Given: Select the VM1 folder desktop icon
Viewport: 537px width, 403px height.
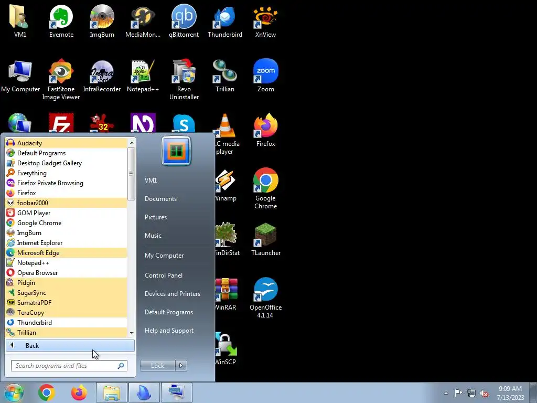Looking at the screenshot, I should (x=20, y=21).
